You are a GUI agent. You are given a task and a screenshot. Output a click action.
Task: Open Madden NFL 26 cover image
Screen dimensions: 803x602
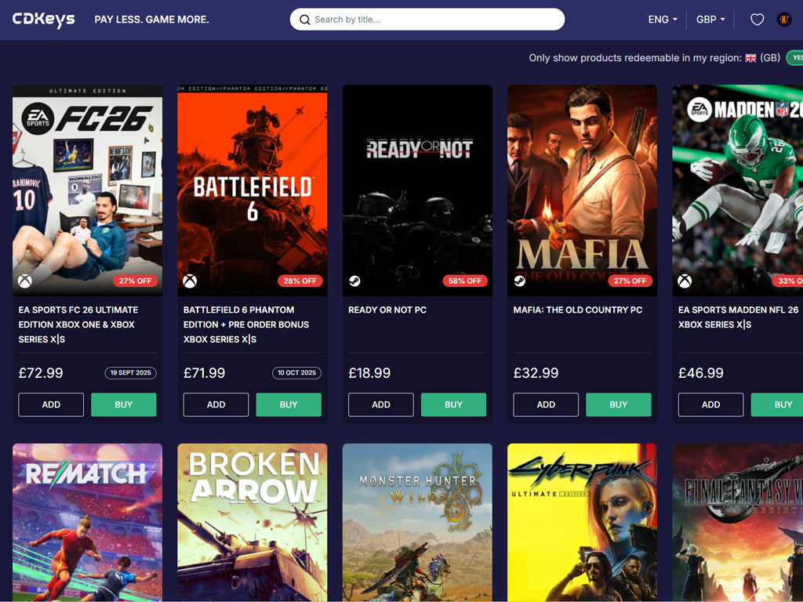737,190
